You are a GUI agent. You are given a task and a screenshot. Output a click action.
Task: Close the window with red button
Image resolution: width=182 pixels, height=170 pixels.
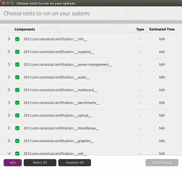tap(3, 3)
